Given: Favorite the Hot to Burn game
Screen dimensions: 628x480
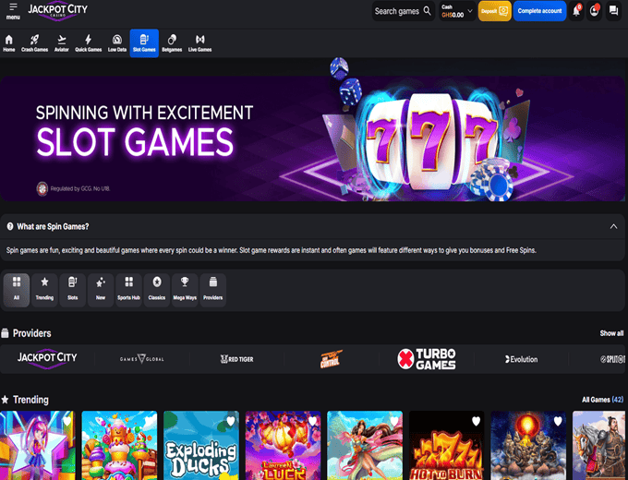Looking at the screenshot, I should (476, 421).
